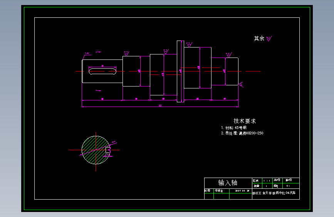Click the '数量' label in title block
This screenshot has width=334, height=217.
pos(257,186)
